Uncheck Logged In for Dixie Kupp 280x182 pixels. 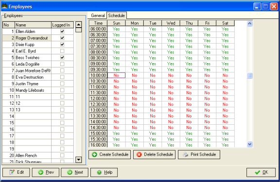(x=62, y=44)
